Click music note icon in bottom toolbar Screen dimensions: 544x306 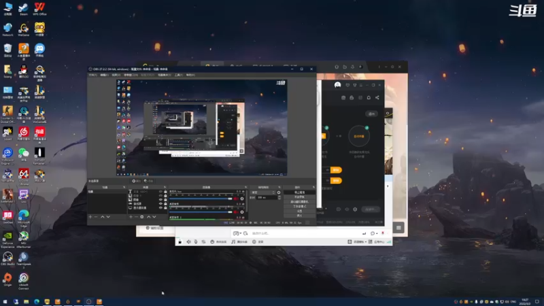tap(233, 241)
